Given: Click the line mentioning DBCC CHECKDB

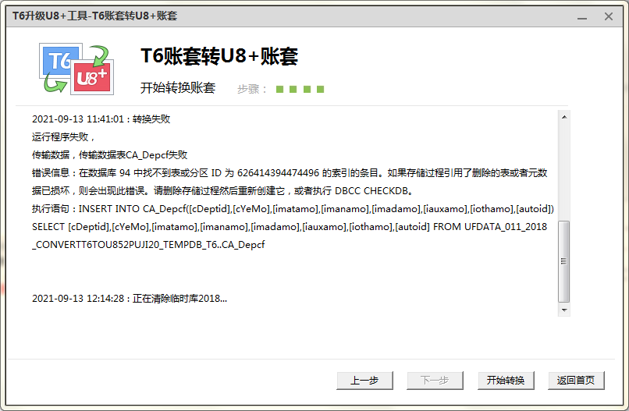Looking at the screenshot, I should point(222,191).
